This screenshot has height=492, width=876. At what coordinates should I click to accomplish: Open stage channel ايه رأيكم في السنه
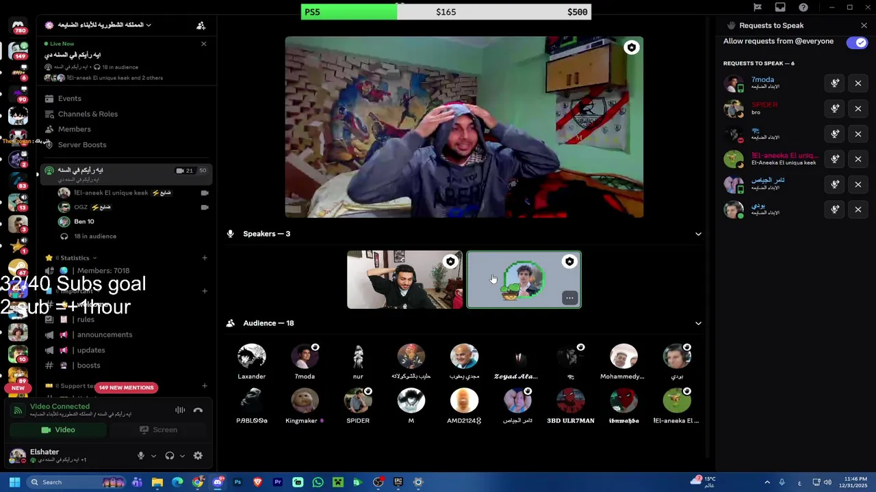127,174
